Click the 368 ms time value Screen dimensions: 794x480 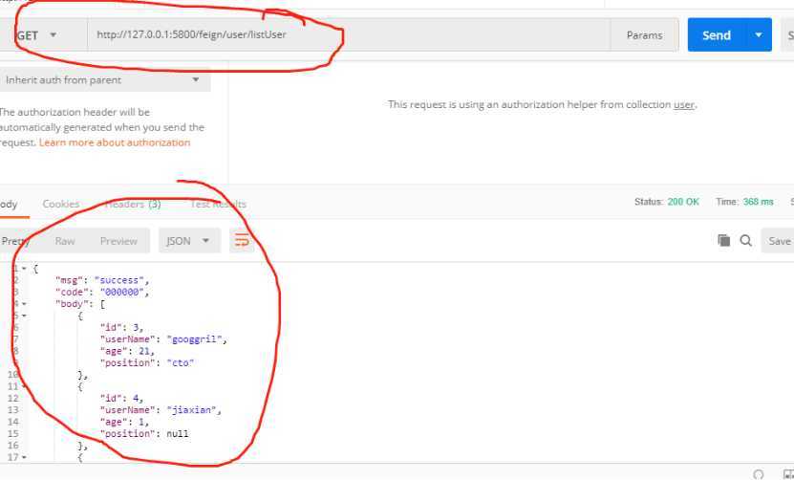pos(758,202)
